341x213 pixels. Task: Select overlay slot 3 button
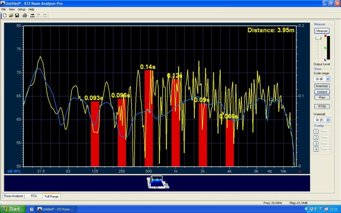316,144
